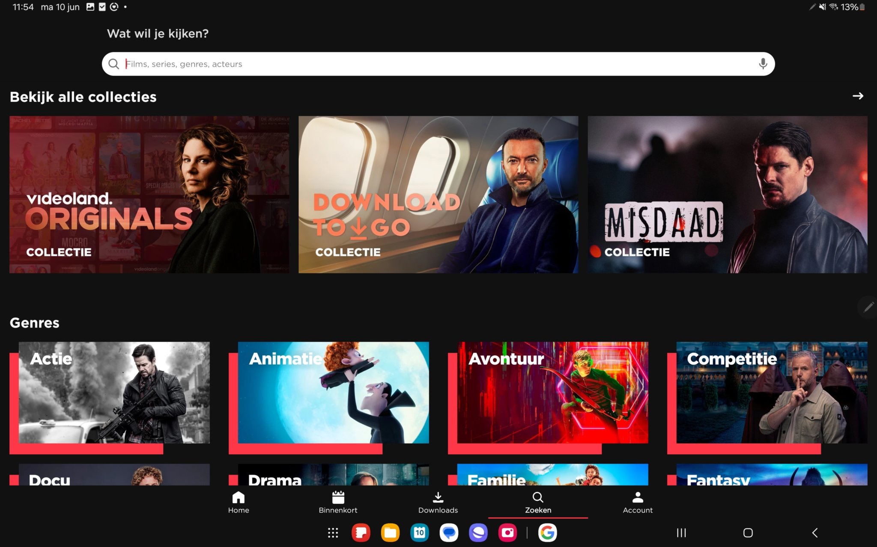877x547 pixels.
Task: Launch the red app in taskbar
Action: coord(361,533)
